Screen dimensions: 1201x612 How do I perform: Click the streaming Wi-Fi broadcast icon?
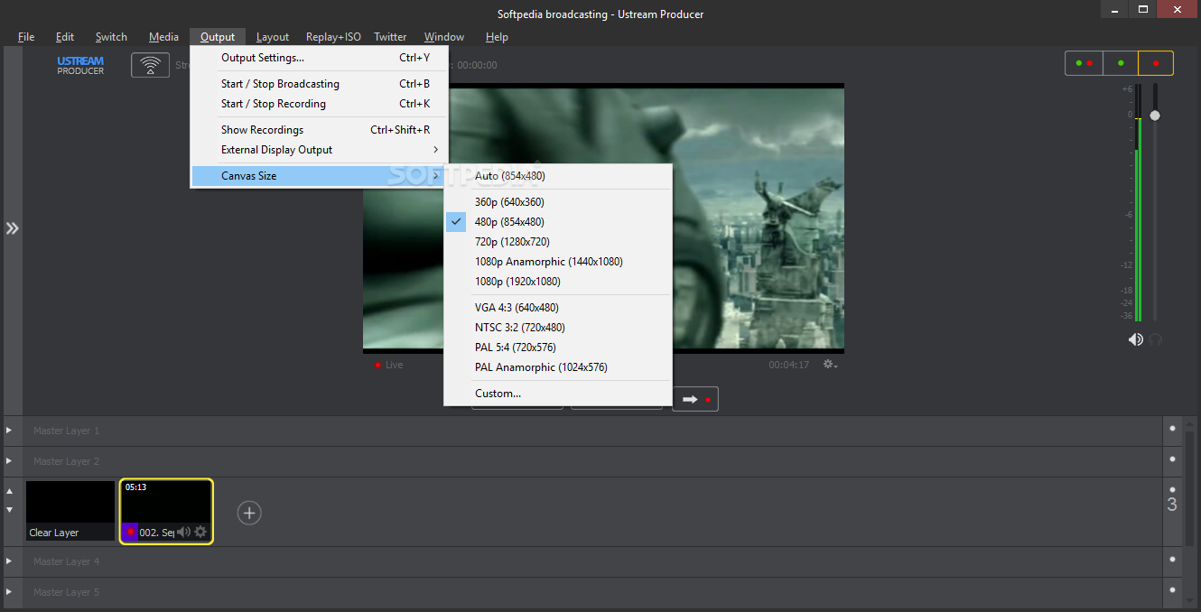coord(150,65)
